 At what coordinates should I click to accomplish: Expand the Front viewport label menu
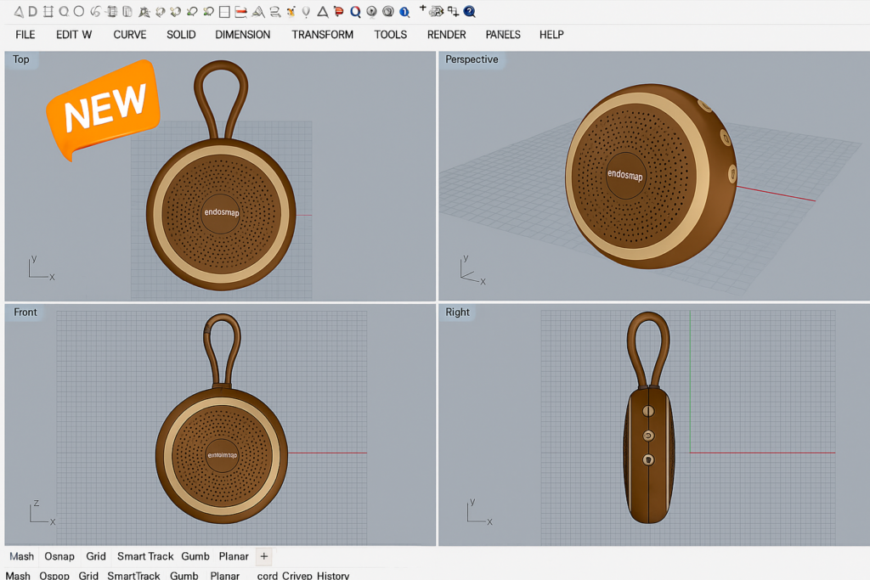point(25,313)
